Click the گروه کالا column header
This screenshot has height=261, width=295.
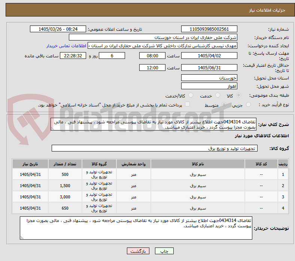click(99, 164)
